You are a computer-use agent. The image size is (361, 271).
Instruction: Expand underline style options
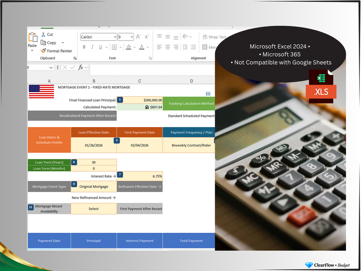(x=107, y=47)
